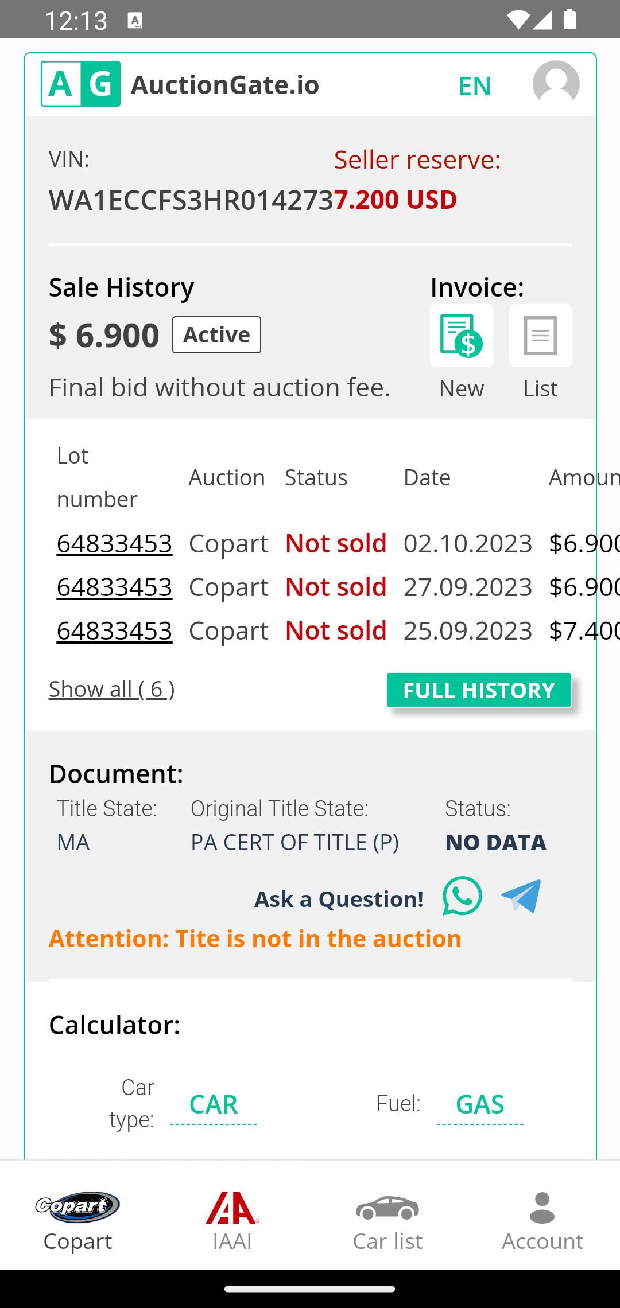This screenshot has height=1308, width=620.
Task: Expand the CAR type dropdown
Action: [214, 1105]
